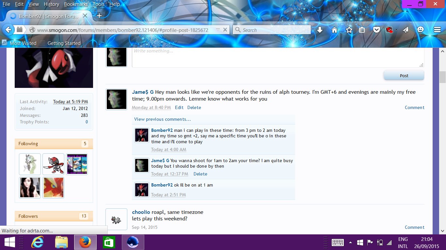The image size is (446, 250).
Task: Delete the Today 12:37 PM comment
Action: [200, 174]
